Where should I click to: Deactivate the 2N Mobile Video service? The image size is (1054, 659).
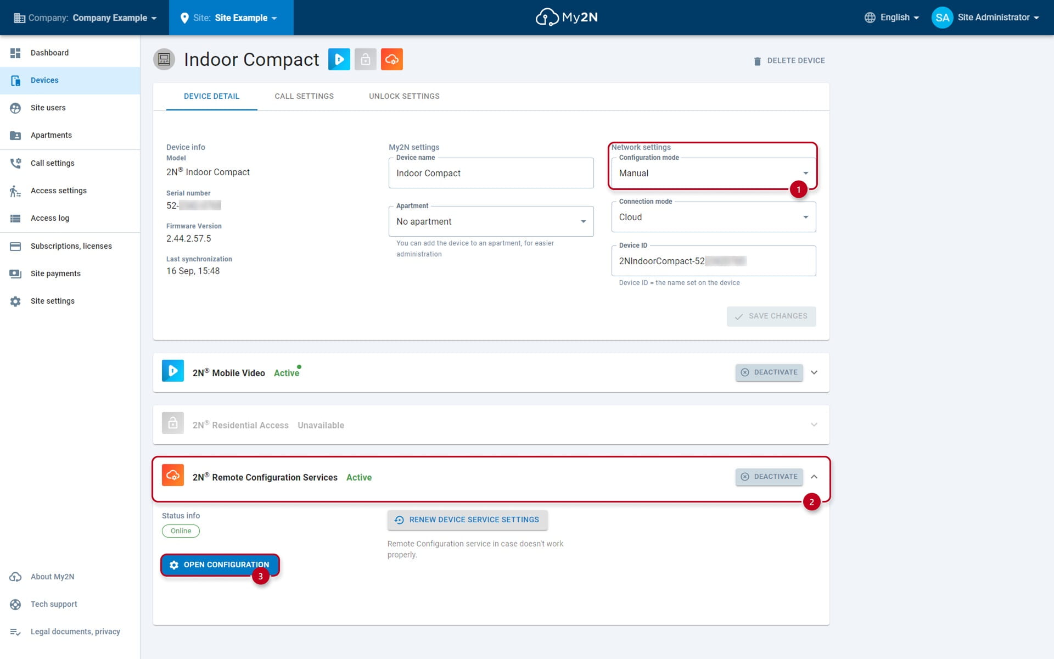tap(769, 372)
